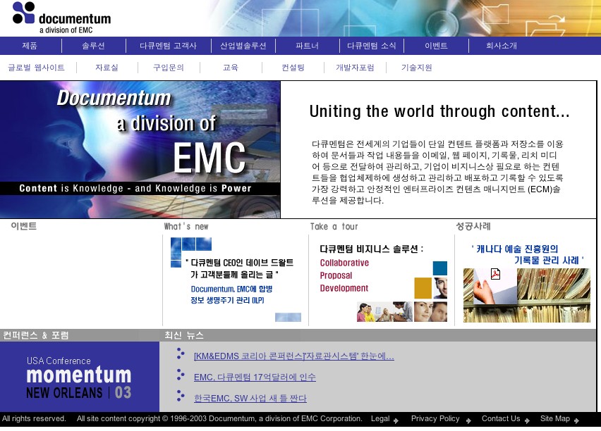Open 산업별솔루션 menu item

coord(243,46)
